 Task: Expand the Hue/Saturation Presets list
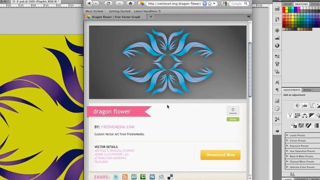point(287,151)
